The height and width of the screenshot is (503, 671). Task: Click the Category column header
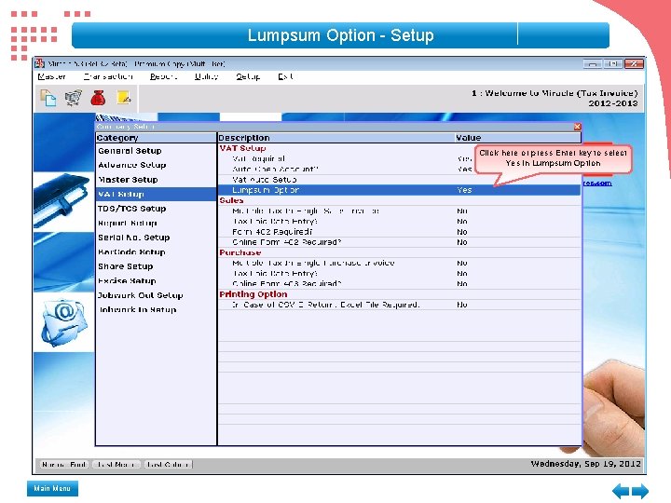click(157, 138)
